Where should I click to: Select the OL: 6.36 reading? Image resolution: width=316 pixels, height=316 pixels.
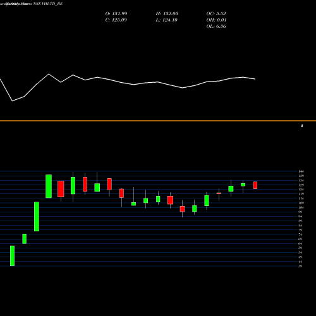click(x=216, y=27)
